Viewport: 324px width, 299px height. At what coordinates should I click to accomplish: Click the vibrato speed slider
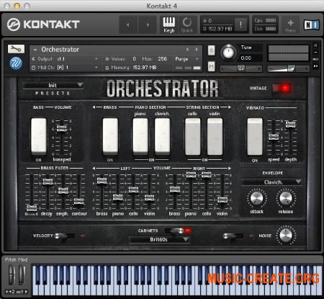click(274, 137)
